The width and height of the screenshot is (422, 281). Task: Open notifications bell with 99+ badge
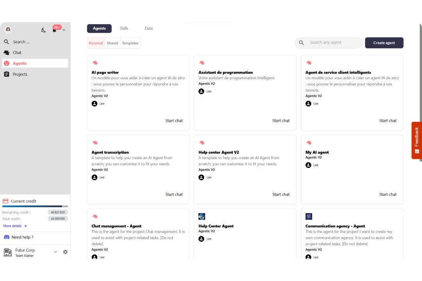click(x=55, y=30)
